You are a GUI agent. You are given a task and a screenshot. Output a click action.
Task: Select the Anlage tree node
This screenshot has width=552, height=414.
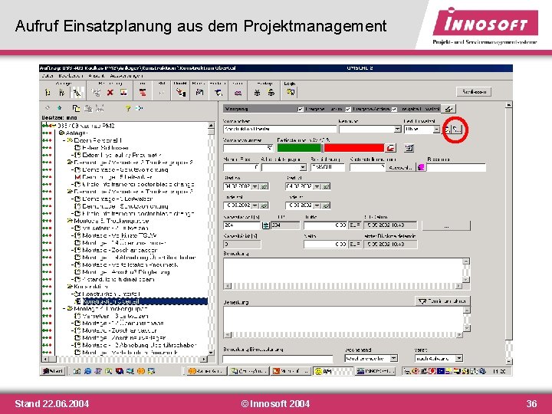(76, 133)
